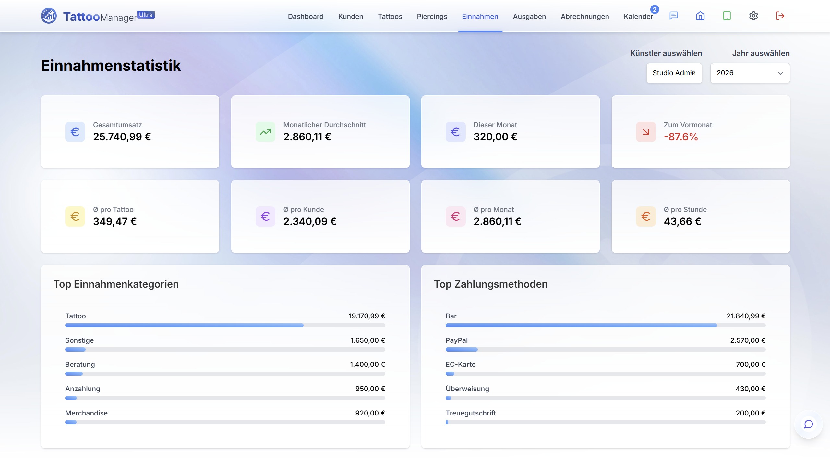Screen dimensions: 830x458
Task: Click the Bar payment method progress bar
Action: click(606, 325)
